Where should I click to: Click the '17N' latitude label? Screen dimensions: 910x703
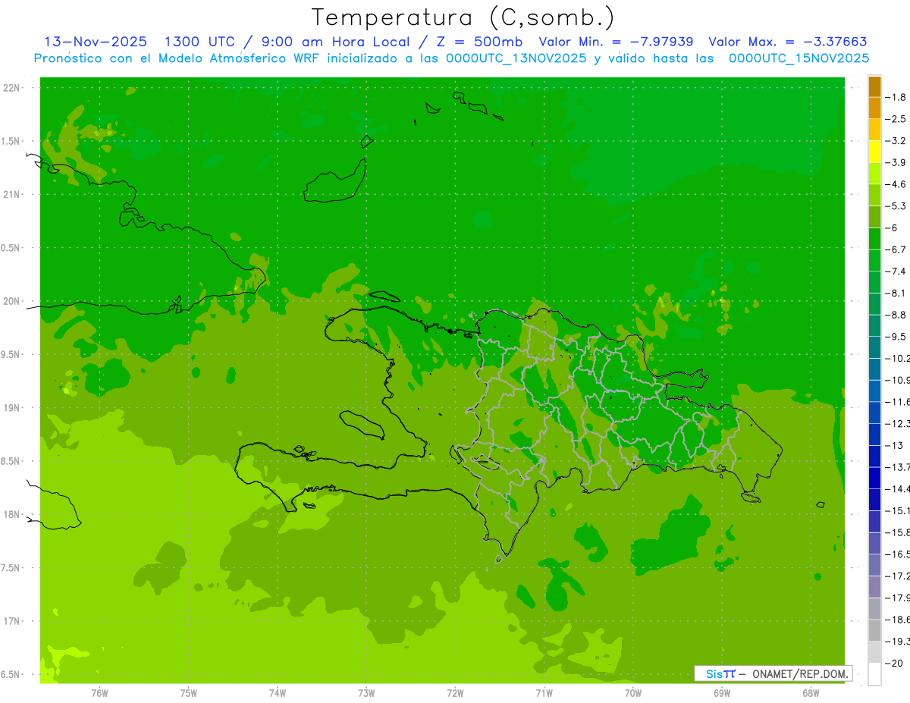point(12,621)
